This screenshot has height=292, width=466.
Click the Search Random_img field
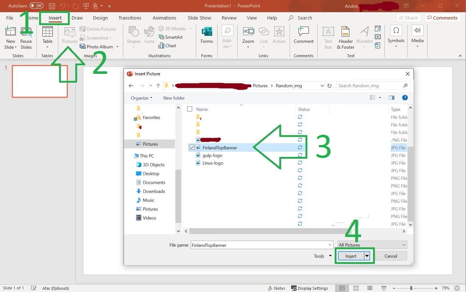tap(373, 86)
